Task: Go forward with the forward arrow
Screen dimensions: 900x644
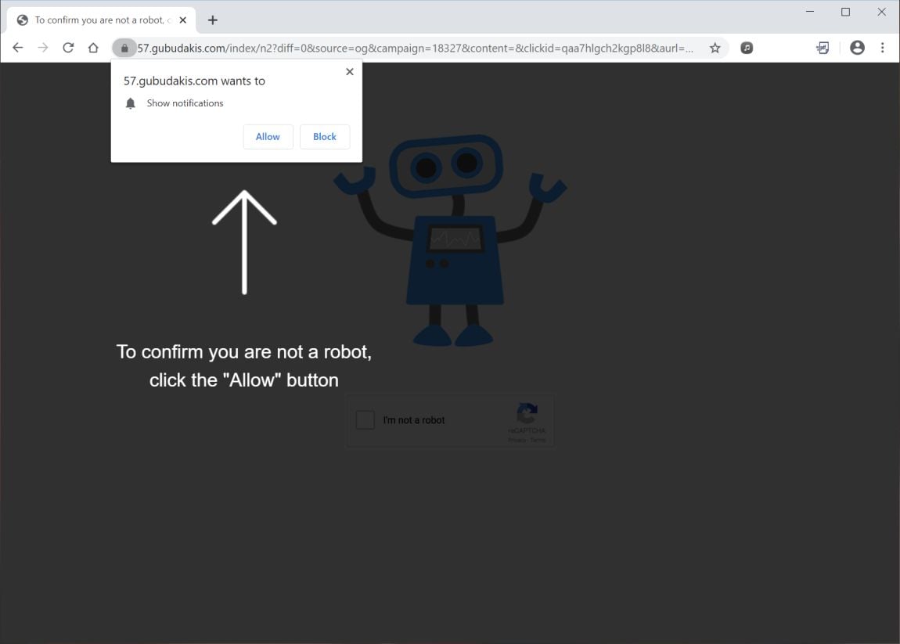Action: [43, 48]
